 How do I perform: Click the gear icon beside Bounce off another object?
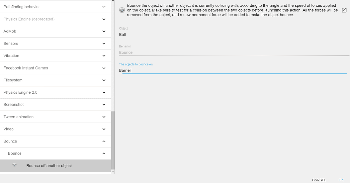pos(14,165)
